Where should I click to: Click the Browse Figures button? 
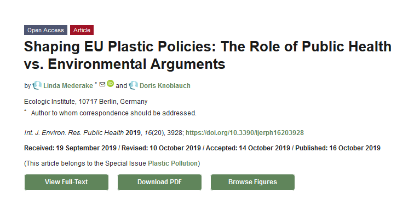[252, 182]
